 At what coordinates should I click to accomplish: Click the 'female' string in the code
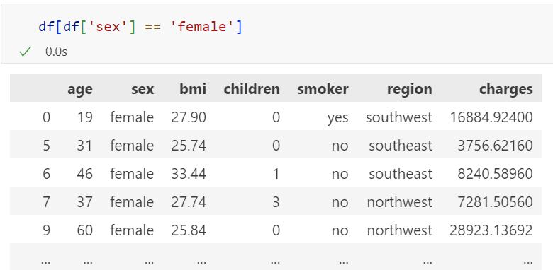201,27
